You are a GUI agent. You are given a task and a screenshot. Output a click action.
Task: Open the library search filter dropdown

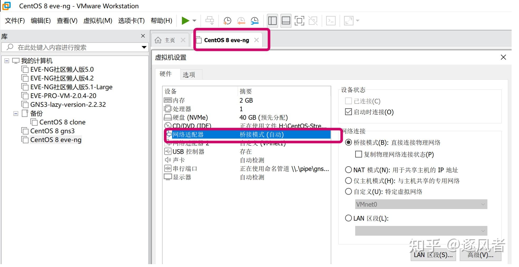click(144, 47)
